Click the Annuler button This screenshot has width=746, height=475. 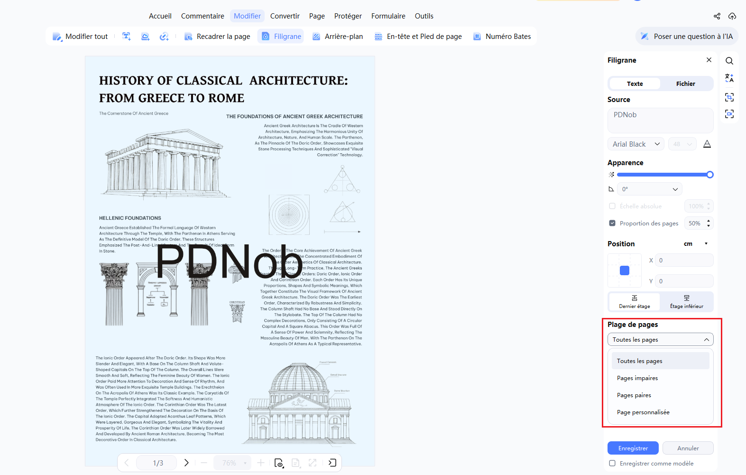[688, 448]
